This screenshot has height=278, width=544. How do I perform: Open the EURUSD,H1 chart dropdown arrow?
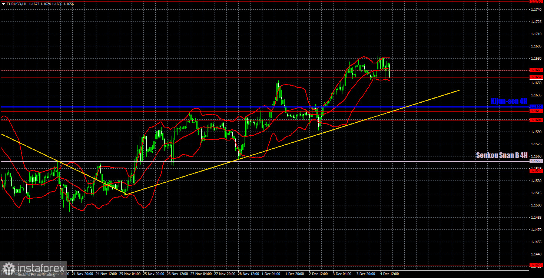(3, 4)
